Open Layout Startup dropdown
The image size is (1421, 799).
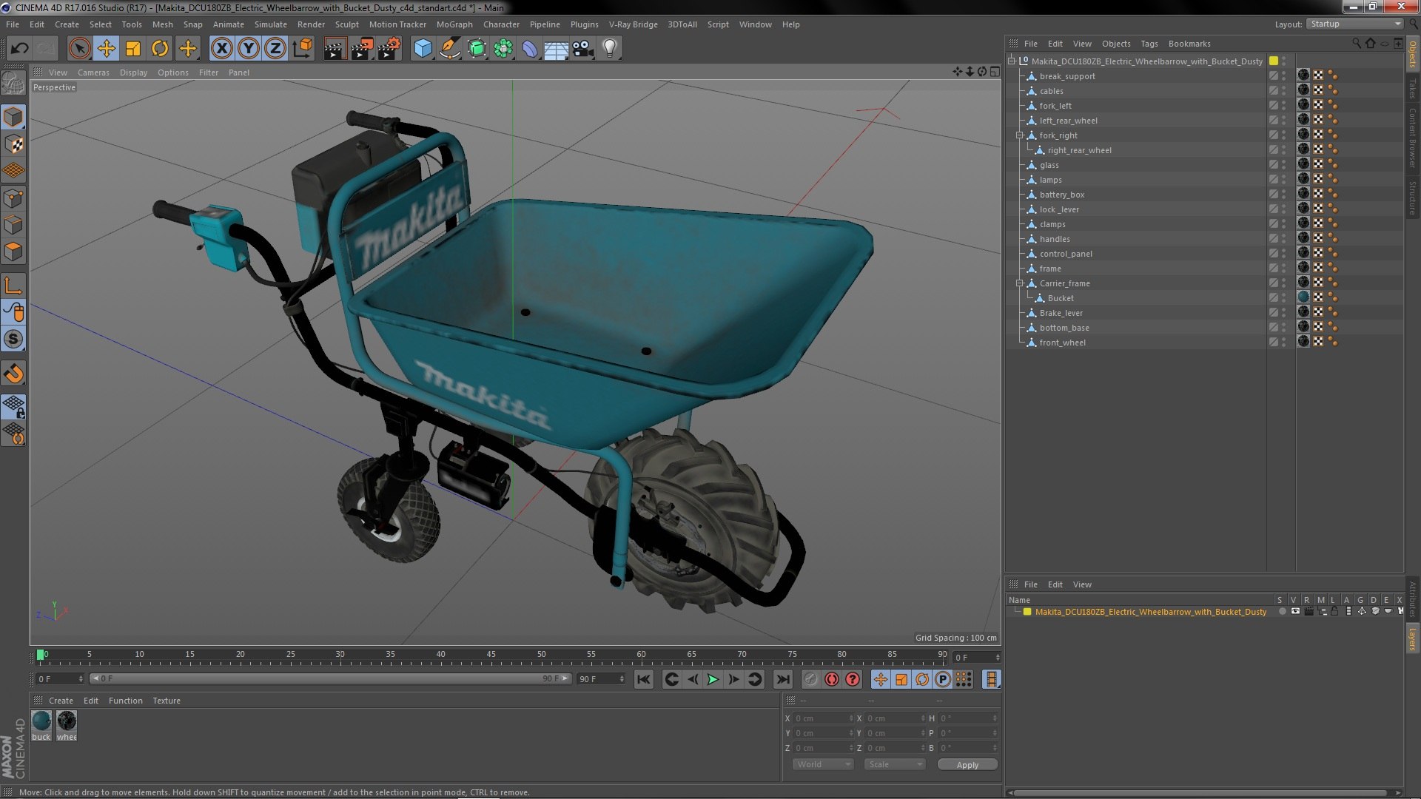[1354, 24]
